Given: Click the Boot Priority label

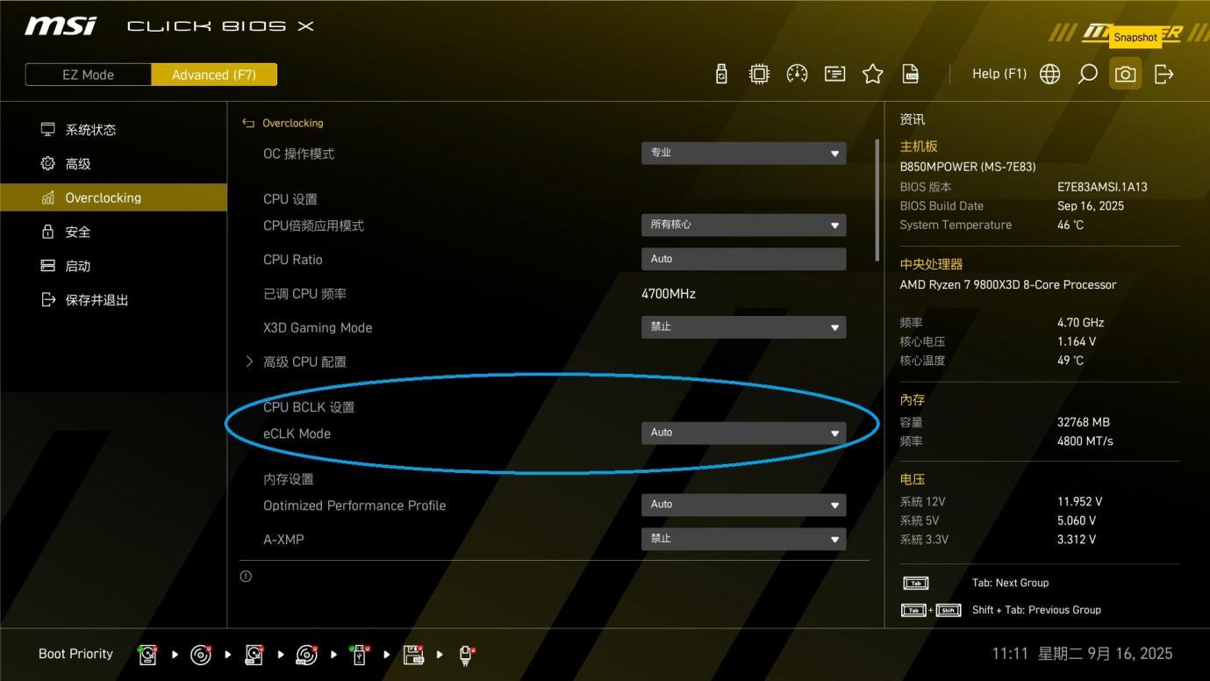Looking at the screenshot, I should [x=75, y=654].
